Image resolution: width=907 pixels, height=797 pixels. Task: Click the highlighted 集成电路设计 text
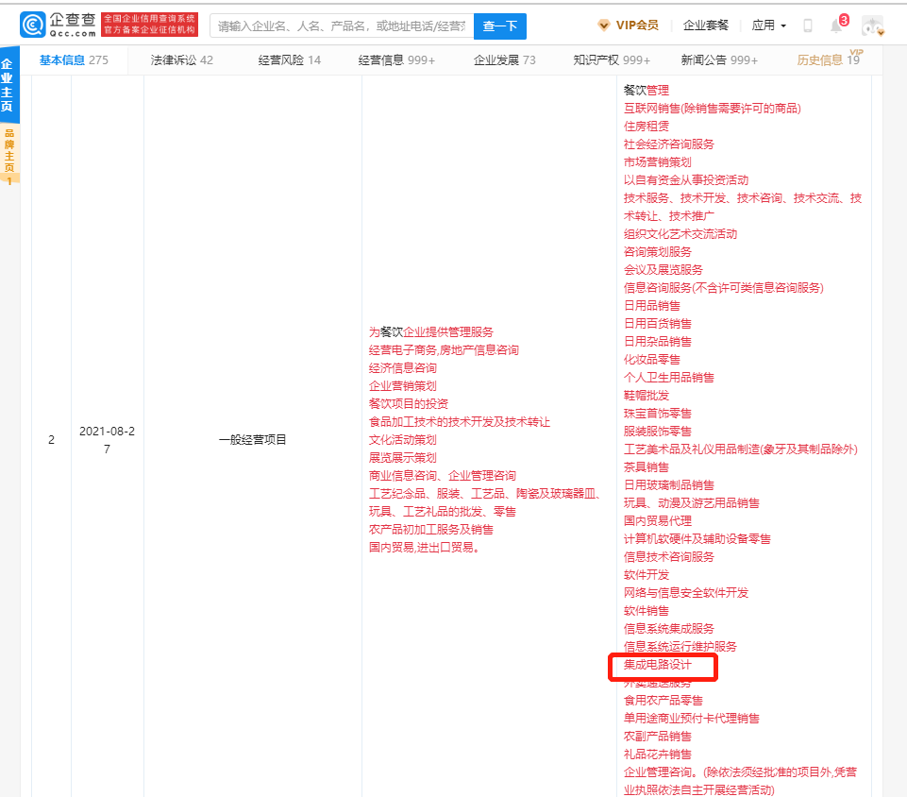coord(657,665)
